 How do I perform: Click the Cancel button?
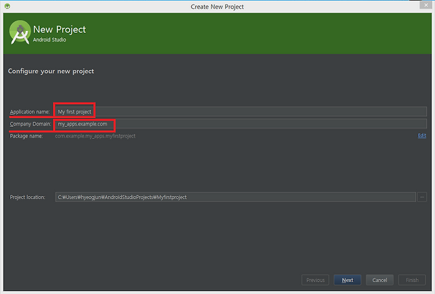pyautogui.click(x=379, y=280)
